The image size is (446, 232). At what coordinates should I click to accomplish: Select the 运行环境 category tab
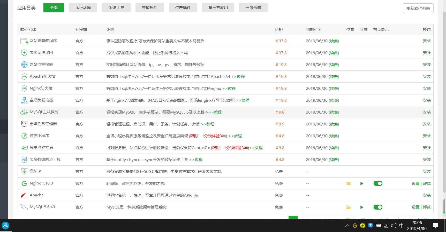(83, 7)
